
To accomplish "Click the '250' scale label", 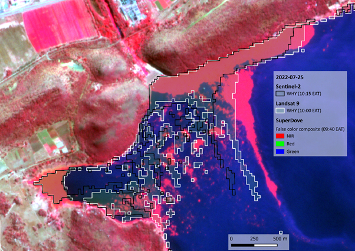I will tap(254, 239).
